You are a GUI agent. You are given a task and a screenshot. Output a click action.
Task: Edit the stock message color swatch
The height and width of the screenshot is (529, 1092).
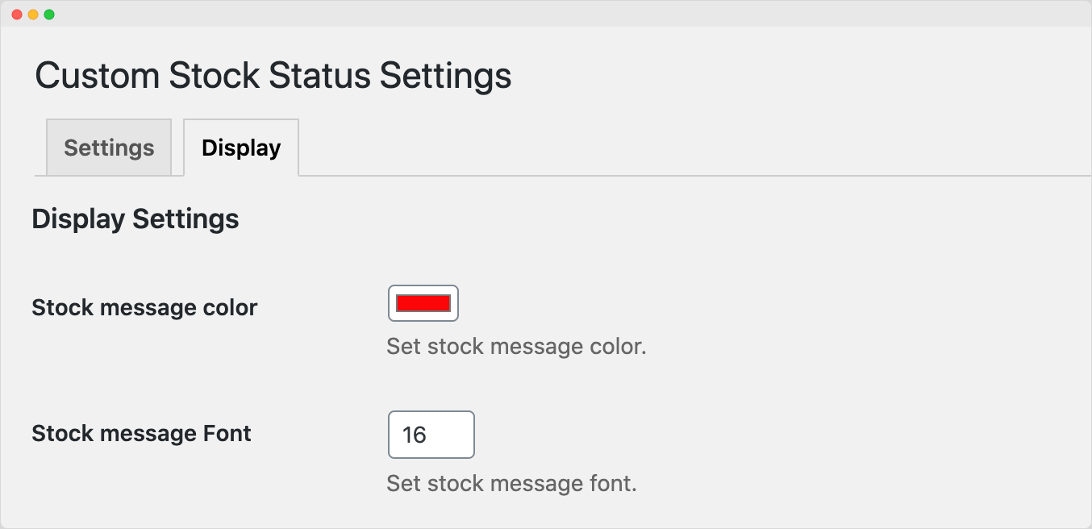423,303
